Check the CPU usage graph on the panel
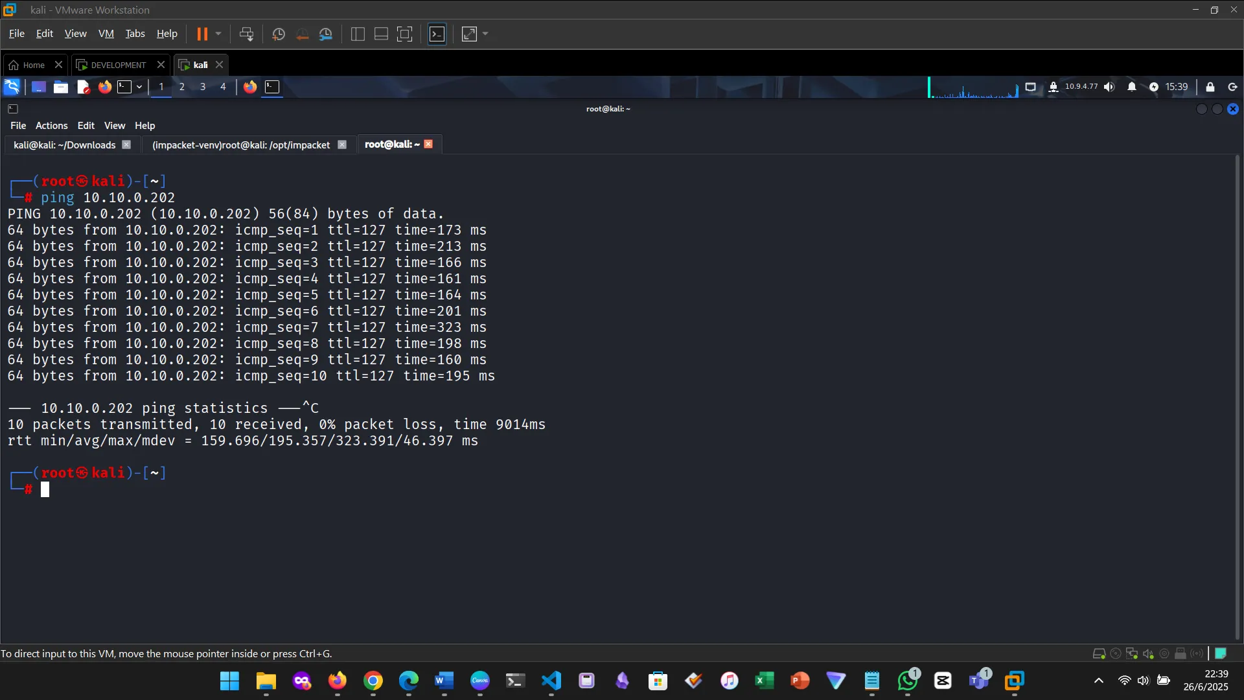This screenshot has height=700, width=1244. pos(972,87)
